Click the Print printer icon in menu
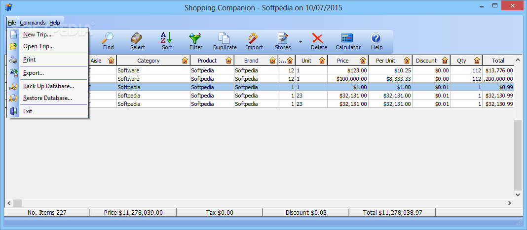Image resolution: width=527 pixels, height=230 pixels. 13,60
